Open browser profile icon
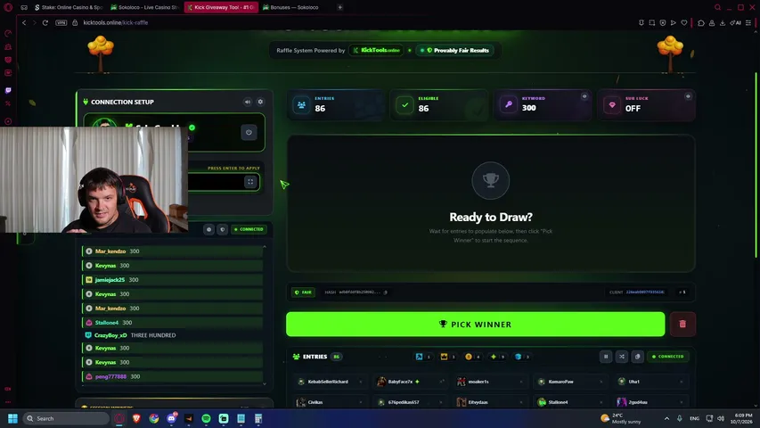The image size is (760, 428). point(712,23)
